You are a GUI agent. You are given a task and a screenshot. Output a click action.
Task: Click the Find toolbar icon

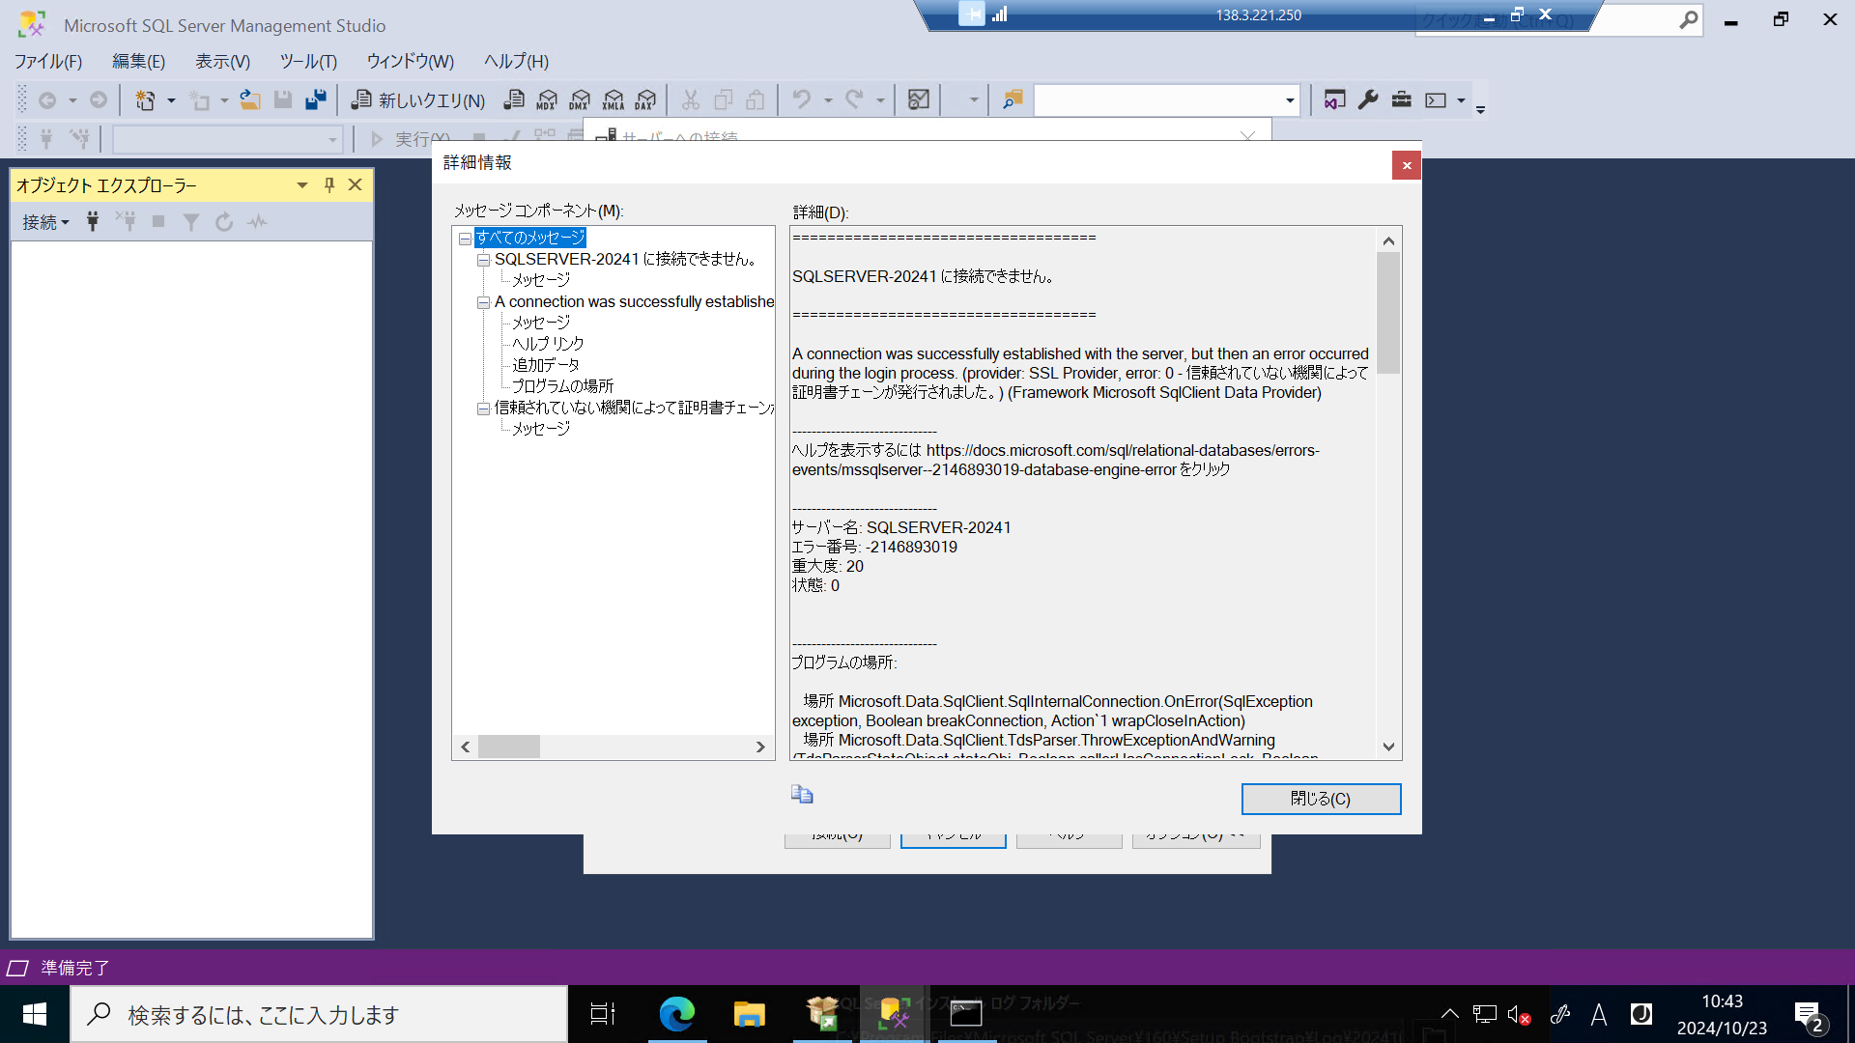click(1012, 99)
